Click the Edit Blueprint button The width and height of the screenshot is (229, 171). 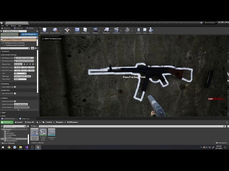(x=29, y=34)
